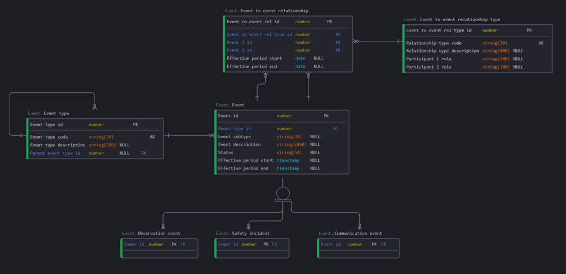The height and width of the screenshot is (274, 566).
Task: Click the Event.Event to event relationship title
Action: [266, 10]
